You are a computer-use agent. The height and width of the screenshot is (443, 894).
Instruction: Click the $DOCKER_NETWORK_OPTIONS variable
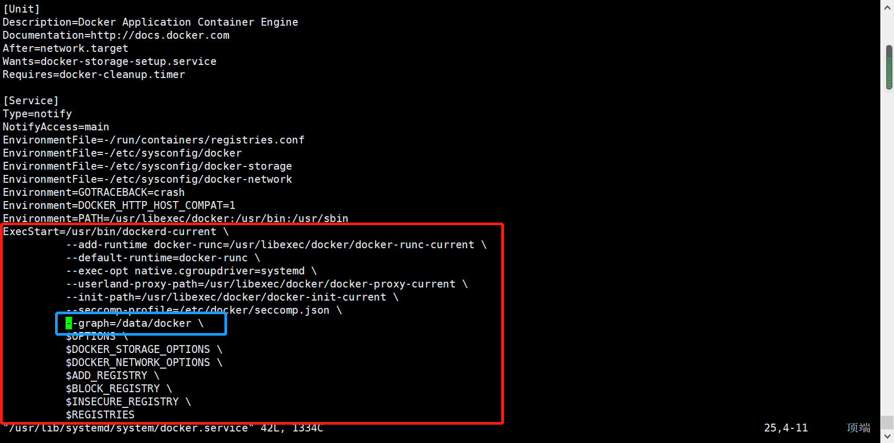138,362
